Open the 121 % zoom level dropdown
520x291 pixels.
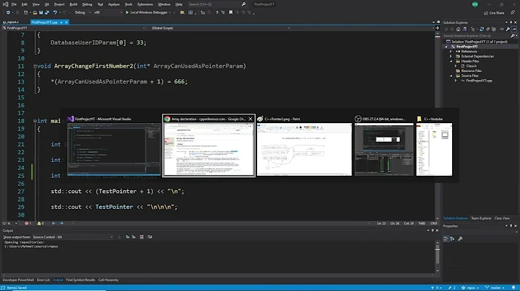click(16, 223)
